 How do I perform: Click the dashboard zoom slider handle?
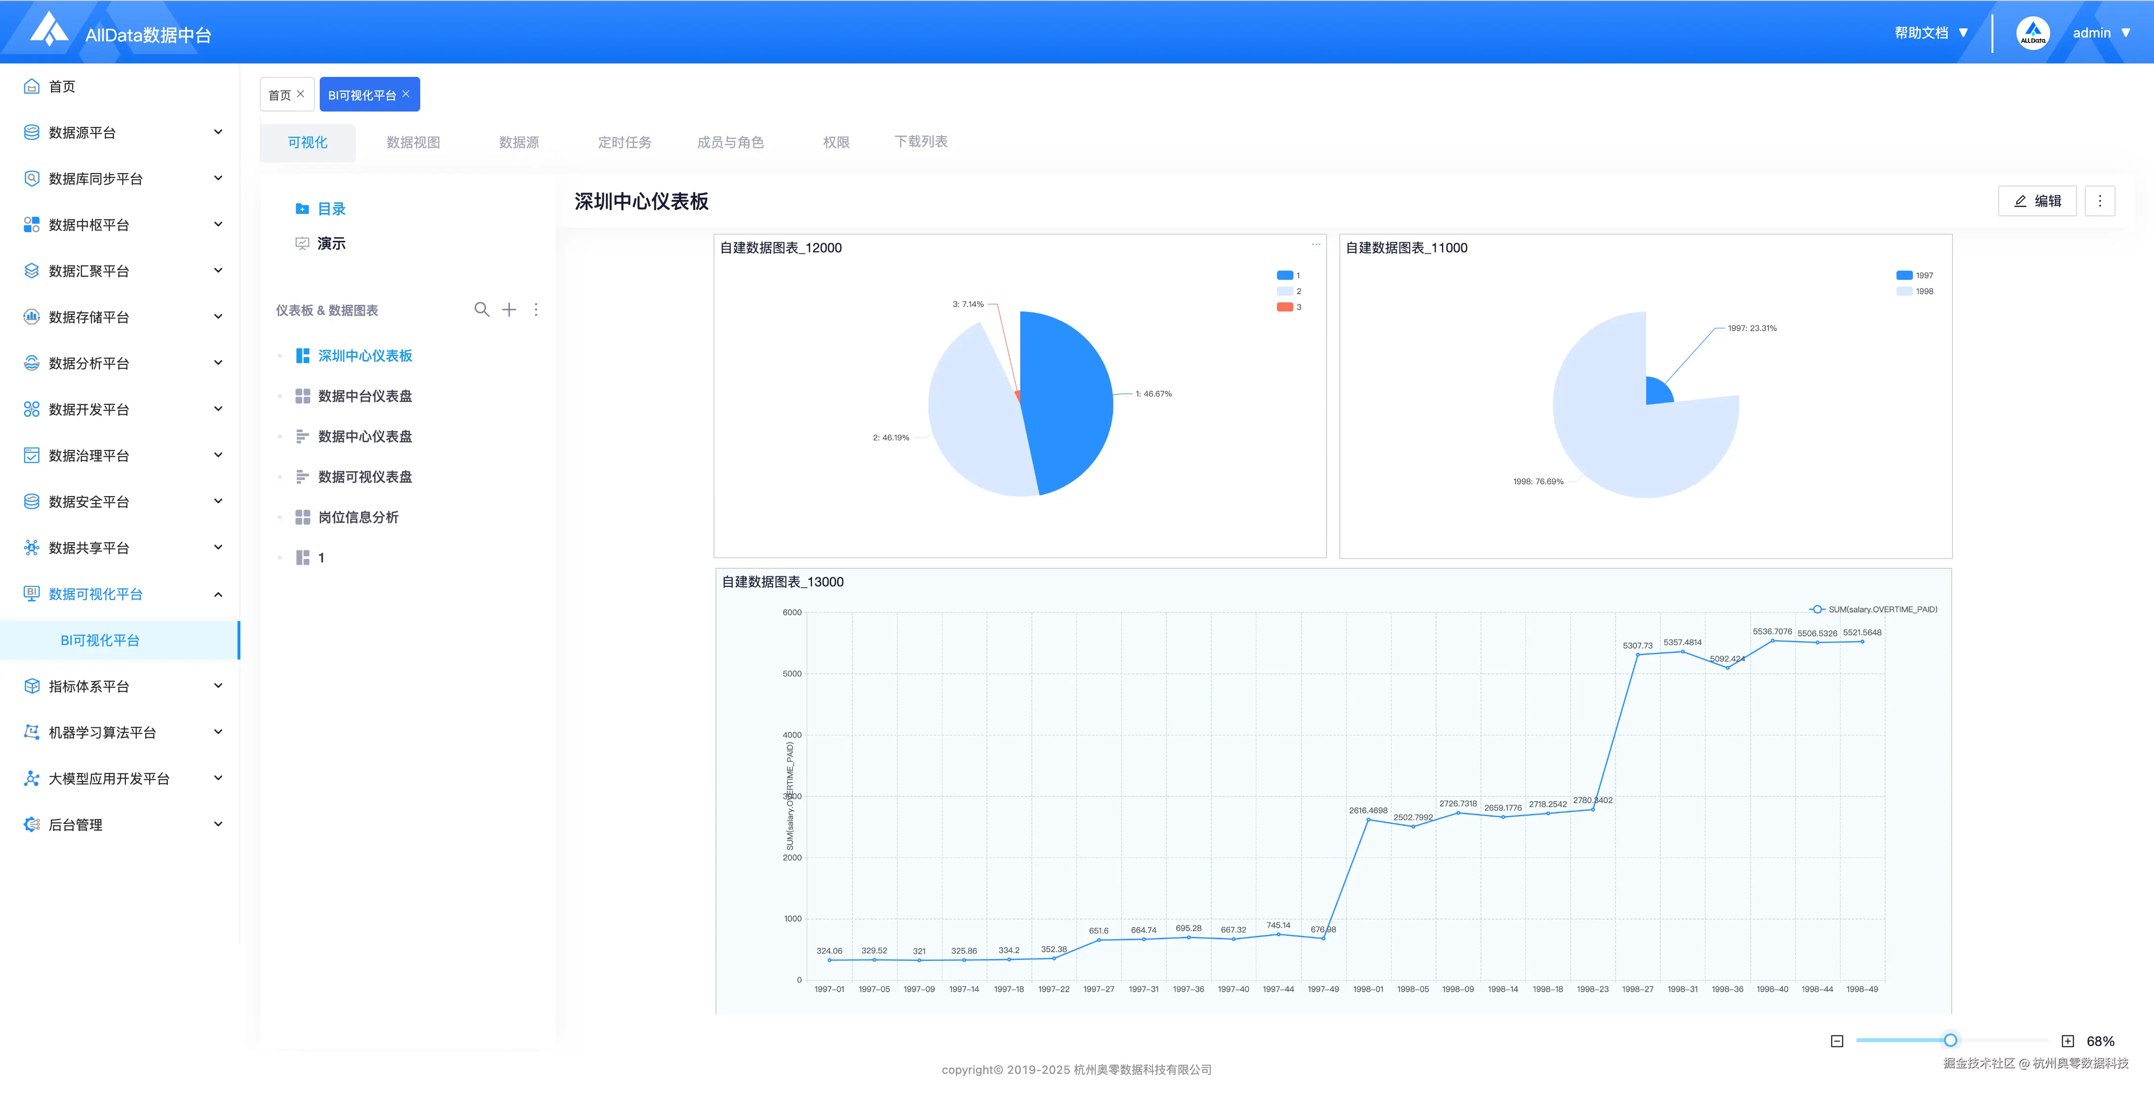pyautogui.click(x=1950, y=1040)
